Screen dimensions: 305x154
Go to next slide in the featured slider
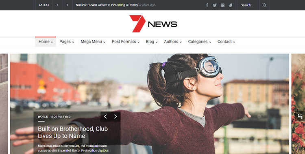tap(115, 116)
